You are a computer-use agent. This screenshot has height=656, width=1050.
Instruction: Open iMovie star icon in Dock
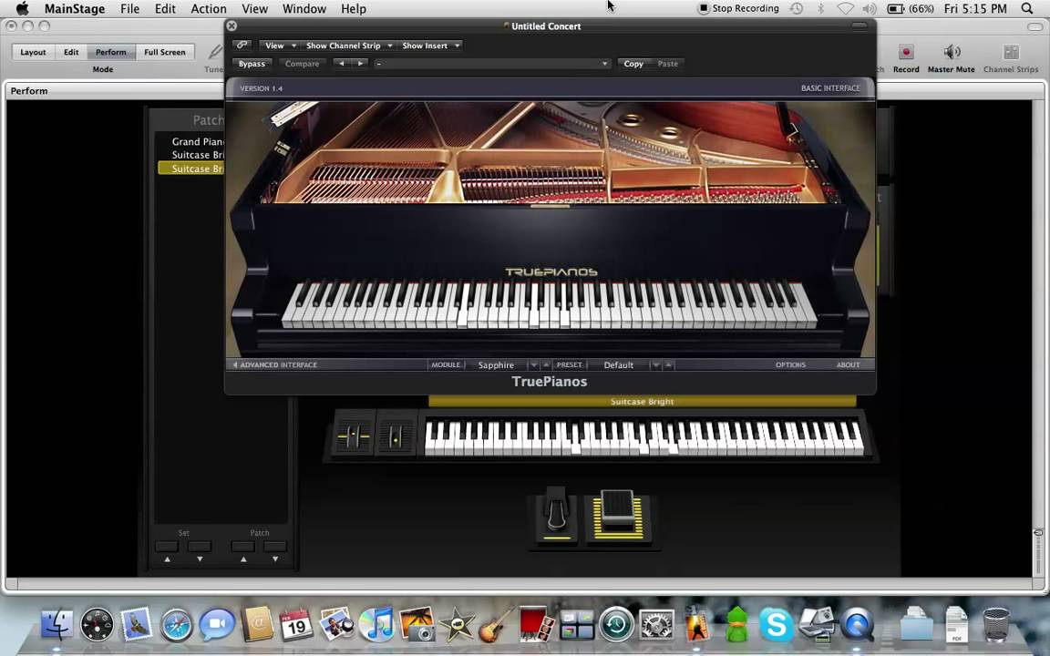(457, 624)
